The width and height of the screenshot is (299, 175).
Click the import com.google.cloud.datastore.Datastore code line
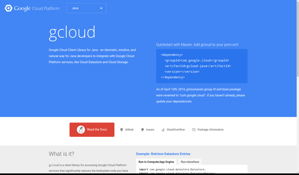[x=172, y=169]
